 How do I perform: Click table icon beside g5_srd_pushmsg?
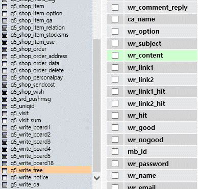(5, 99)
